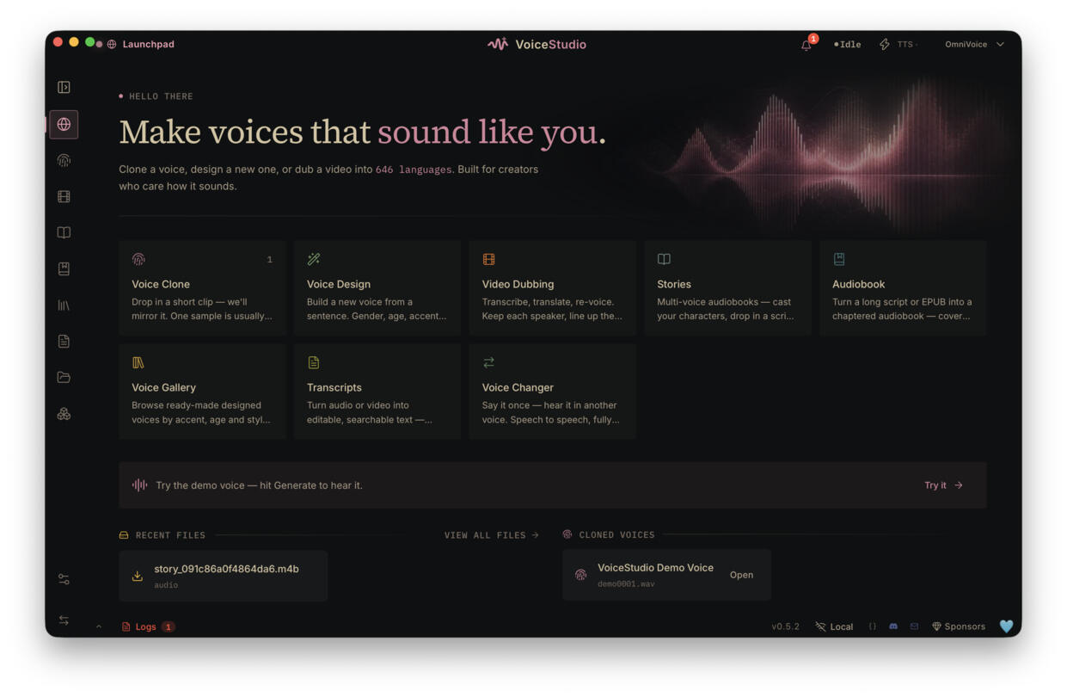This screenshot has height=697, width=1067.
Task: Open the Discord icon in status bar
Action: [x=893, y=626]
